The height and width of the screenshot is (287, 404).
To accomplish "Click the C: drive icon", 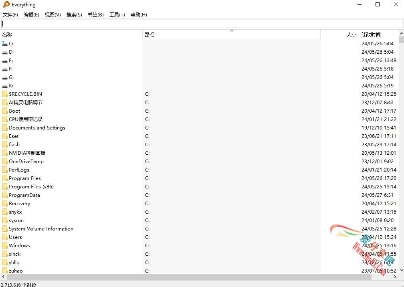I will click(5, 44).
